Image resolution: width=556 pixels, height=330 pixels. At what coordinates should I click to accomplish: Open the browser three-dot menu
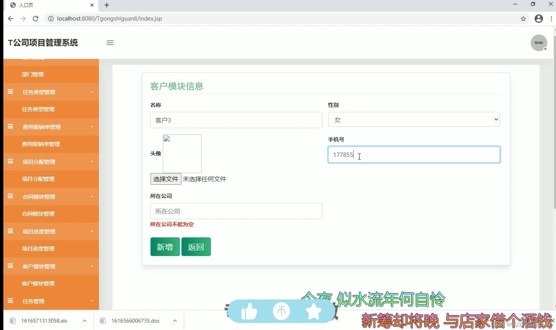(551, 19)
